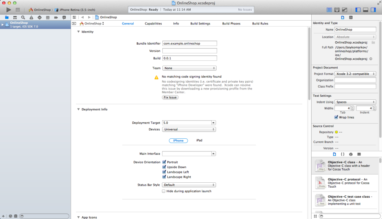Viewport: 382px width, 219px height.
Task: Switch to the Version editor
Action: click(x=345, y=10)
